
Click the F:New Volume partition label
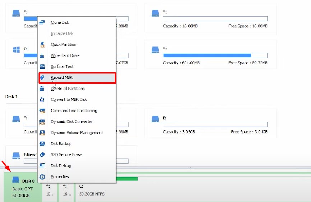(x=31, y=154)
